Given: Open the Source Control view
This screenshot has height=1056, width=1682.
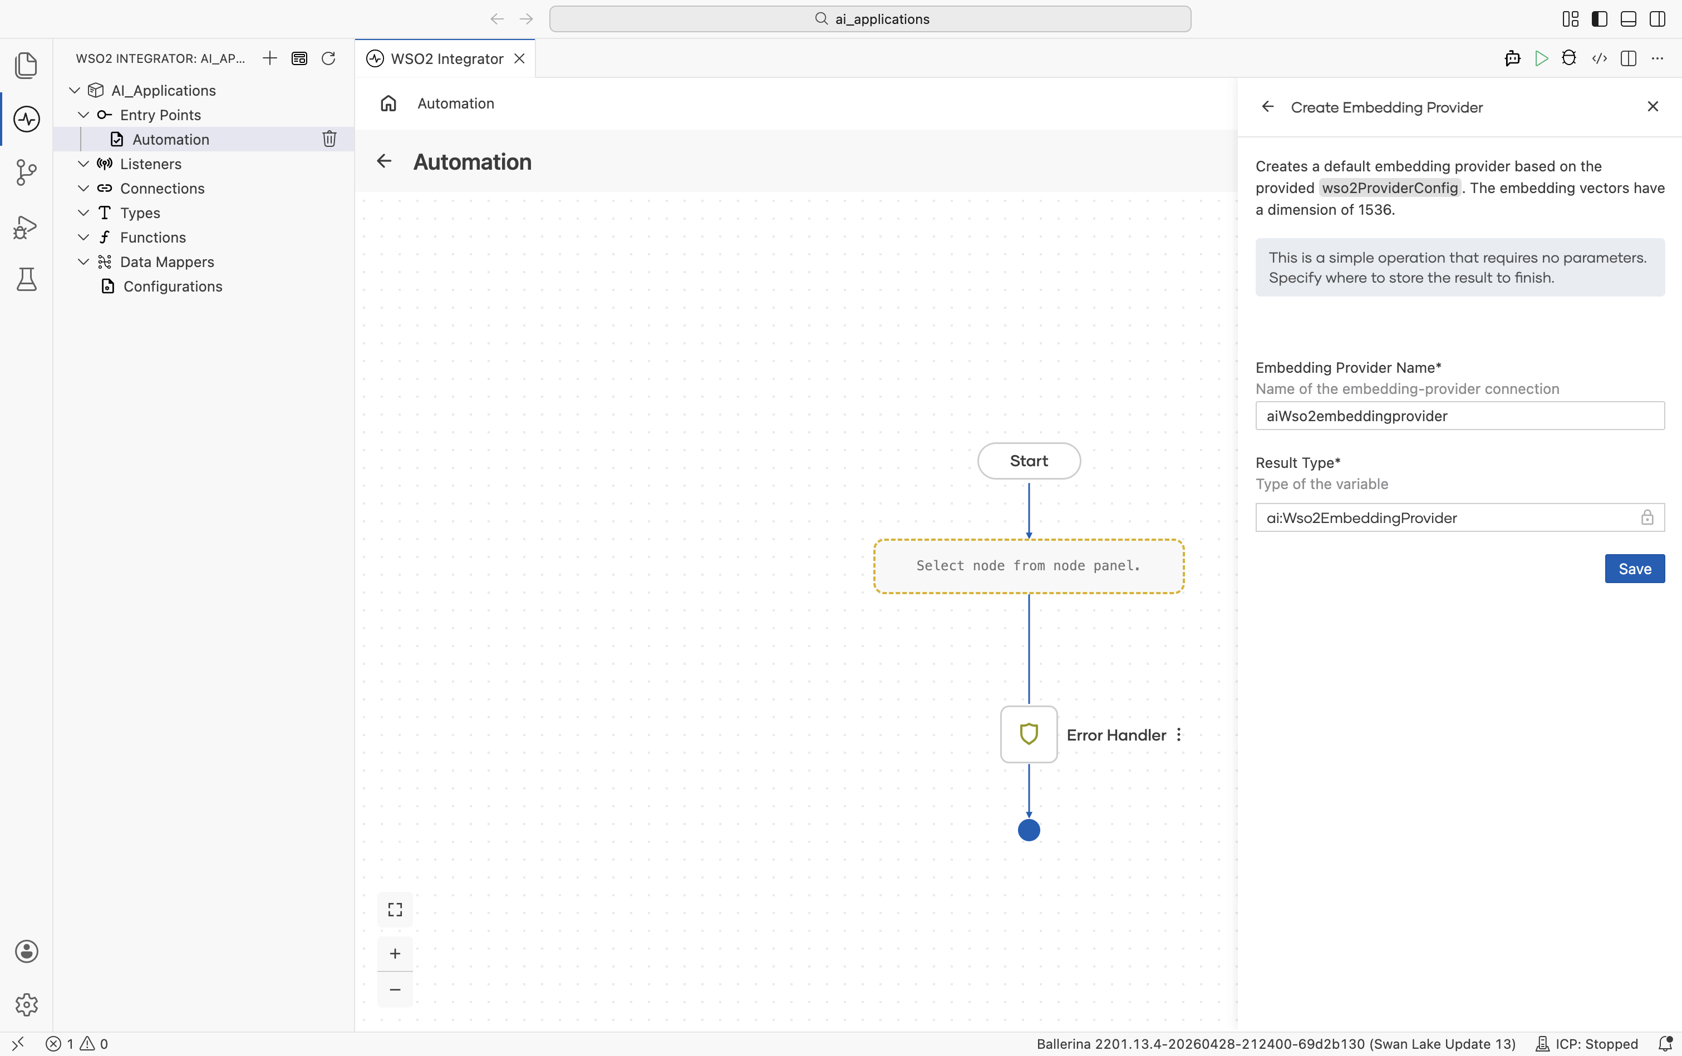Looking at the screenshot, I should tap(26, 172).
